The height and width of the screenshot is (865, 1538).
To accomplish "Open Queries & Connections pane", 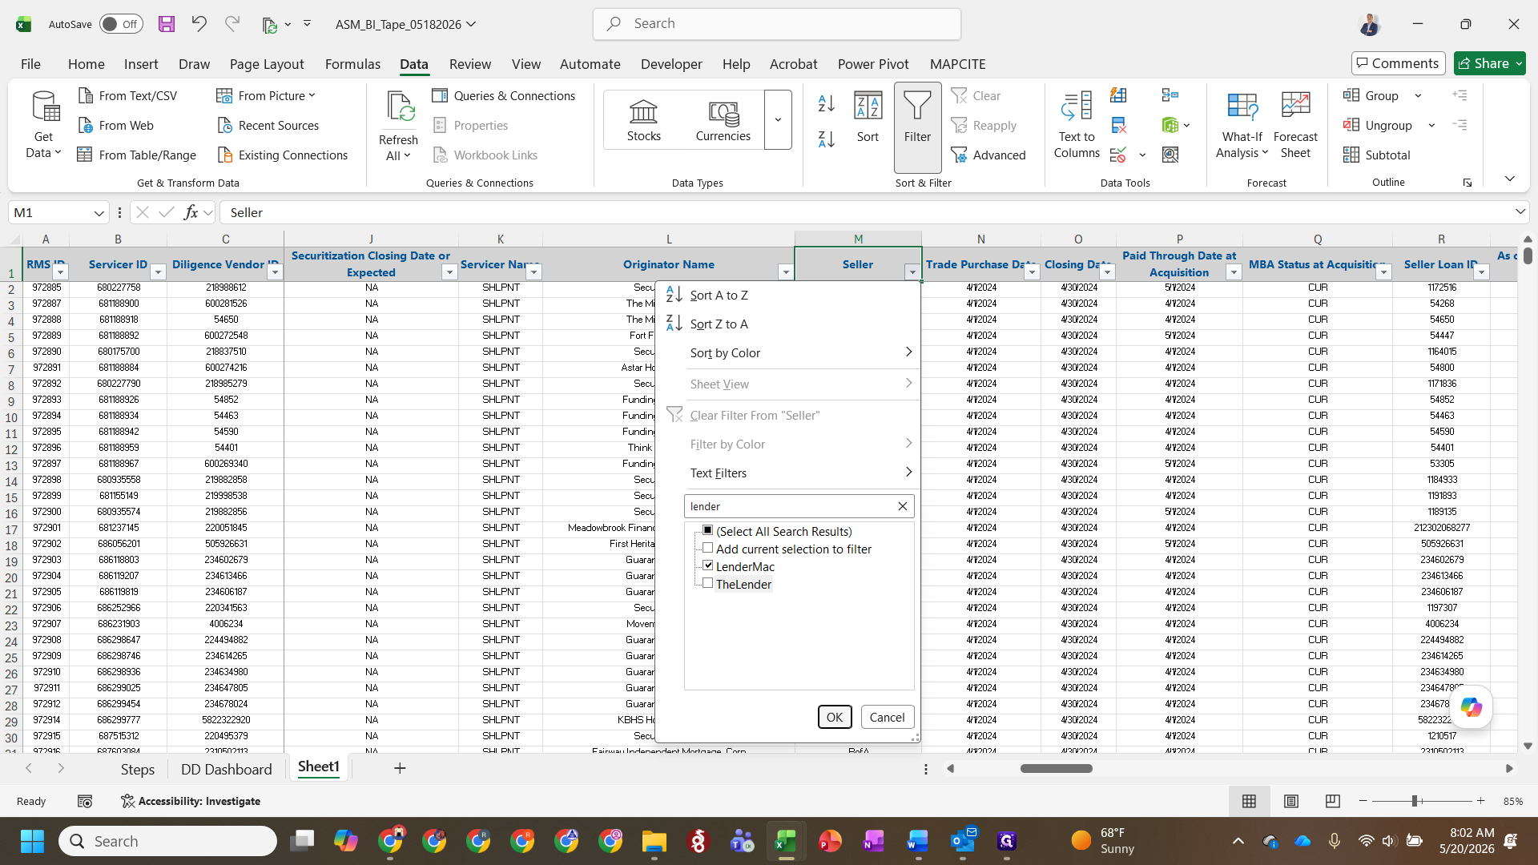I will tap(504, 95).
